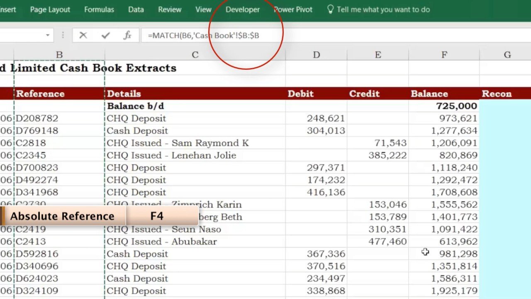
Task: Select CHQ Issued - Abubakar cell
Action: (x=195, y=241)
